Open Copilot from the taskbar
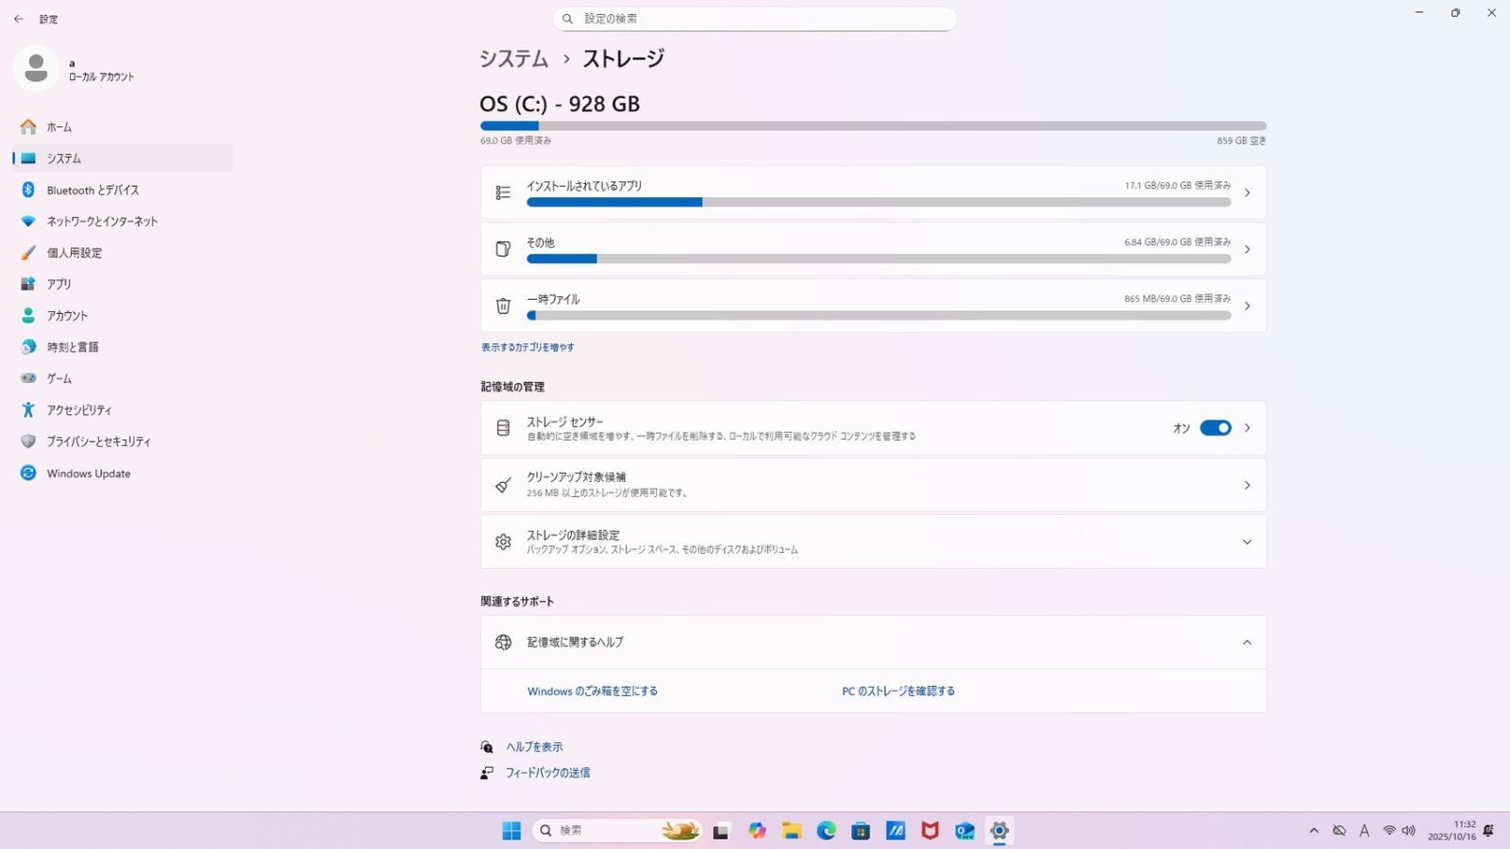Viewport: 1510px width, 849px height. point(756,830)
